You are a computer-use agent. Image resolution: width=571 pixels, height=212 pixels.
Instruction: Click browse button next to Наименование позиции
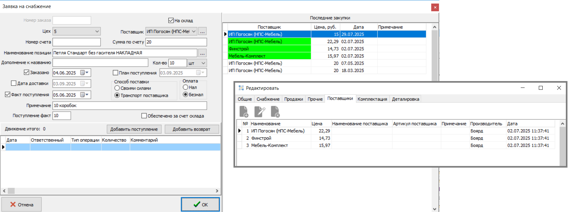click(x=202, y=53)
